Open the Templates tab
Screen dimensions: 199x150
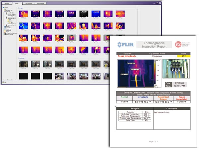pyautogui.click(x=7, y=4)
